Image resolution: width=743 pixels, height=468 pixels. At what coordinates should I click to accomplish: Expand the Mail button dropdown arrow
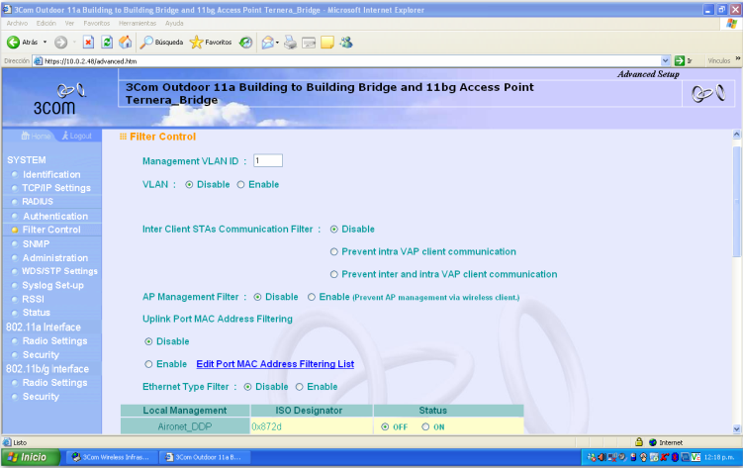point(277,43)
